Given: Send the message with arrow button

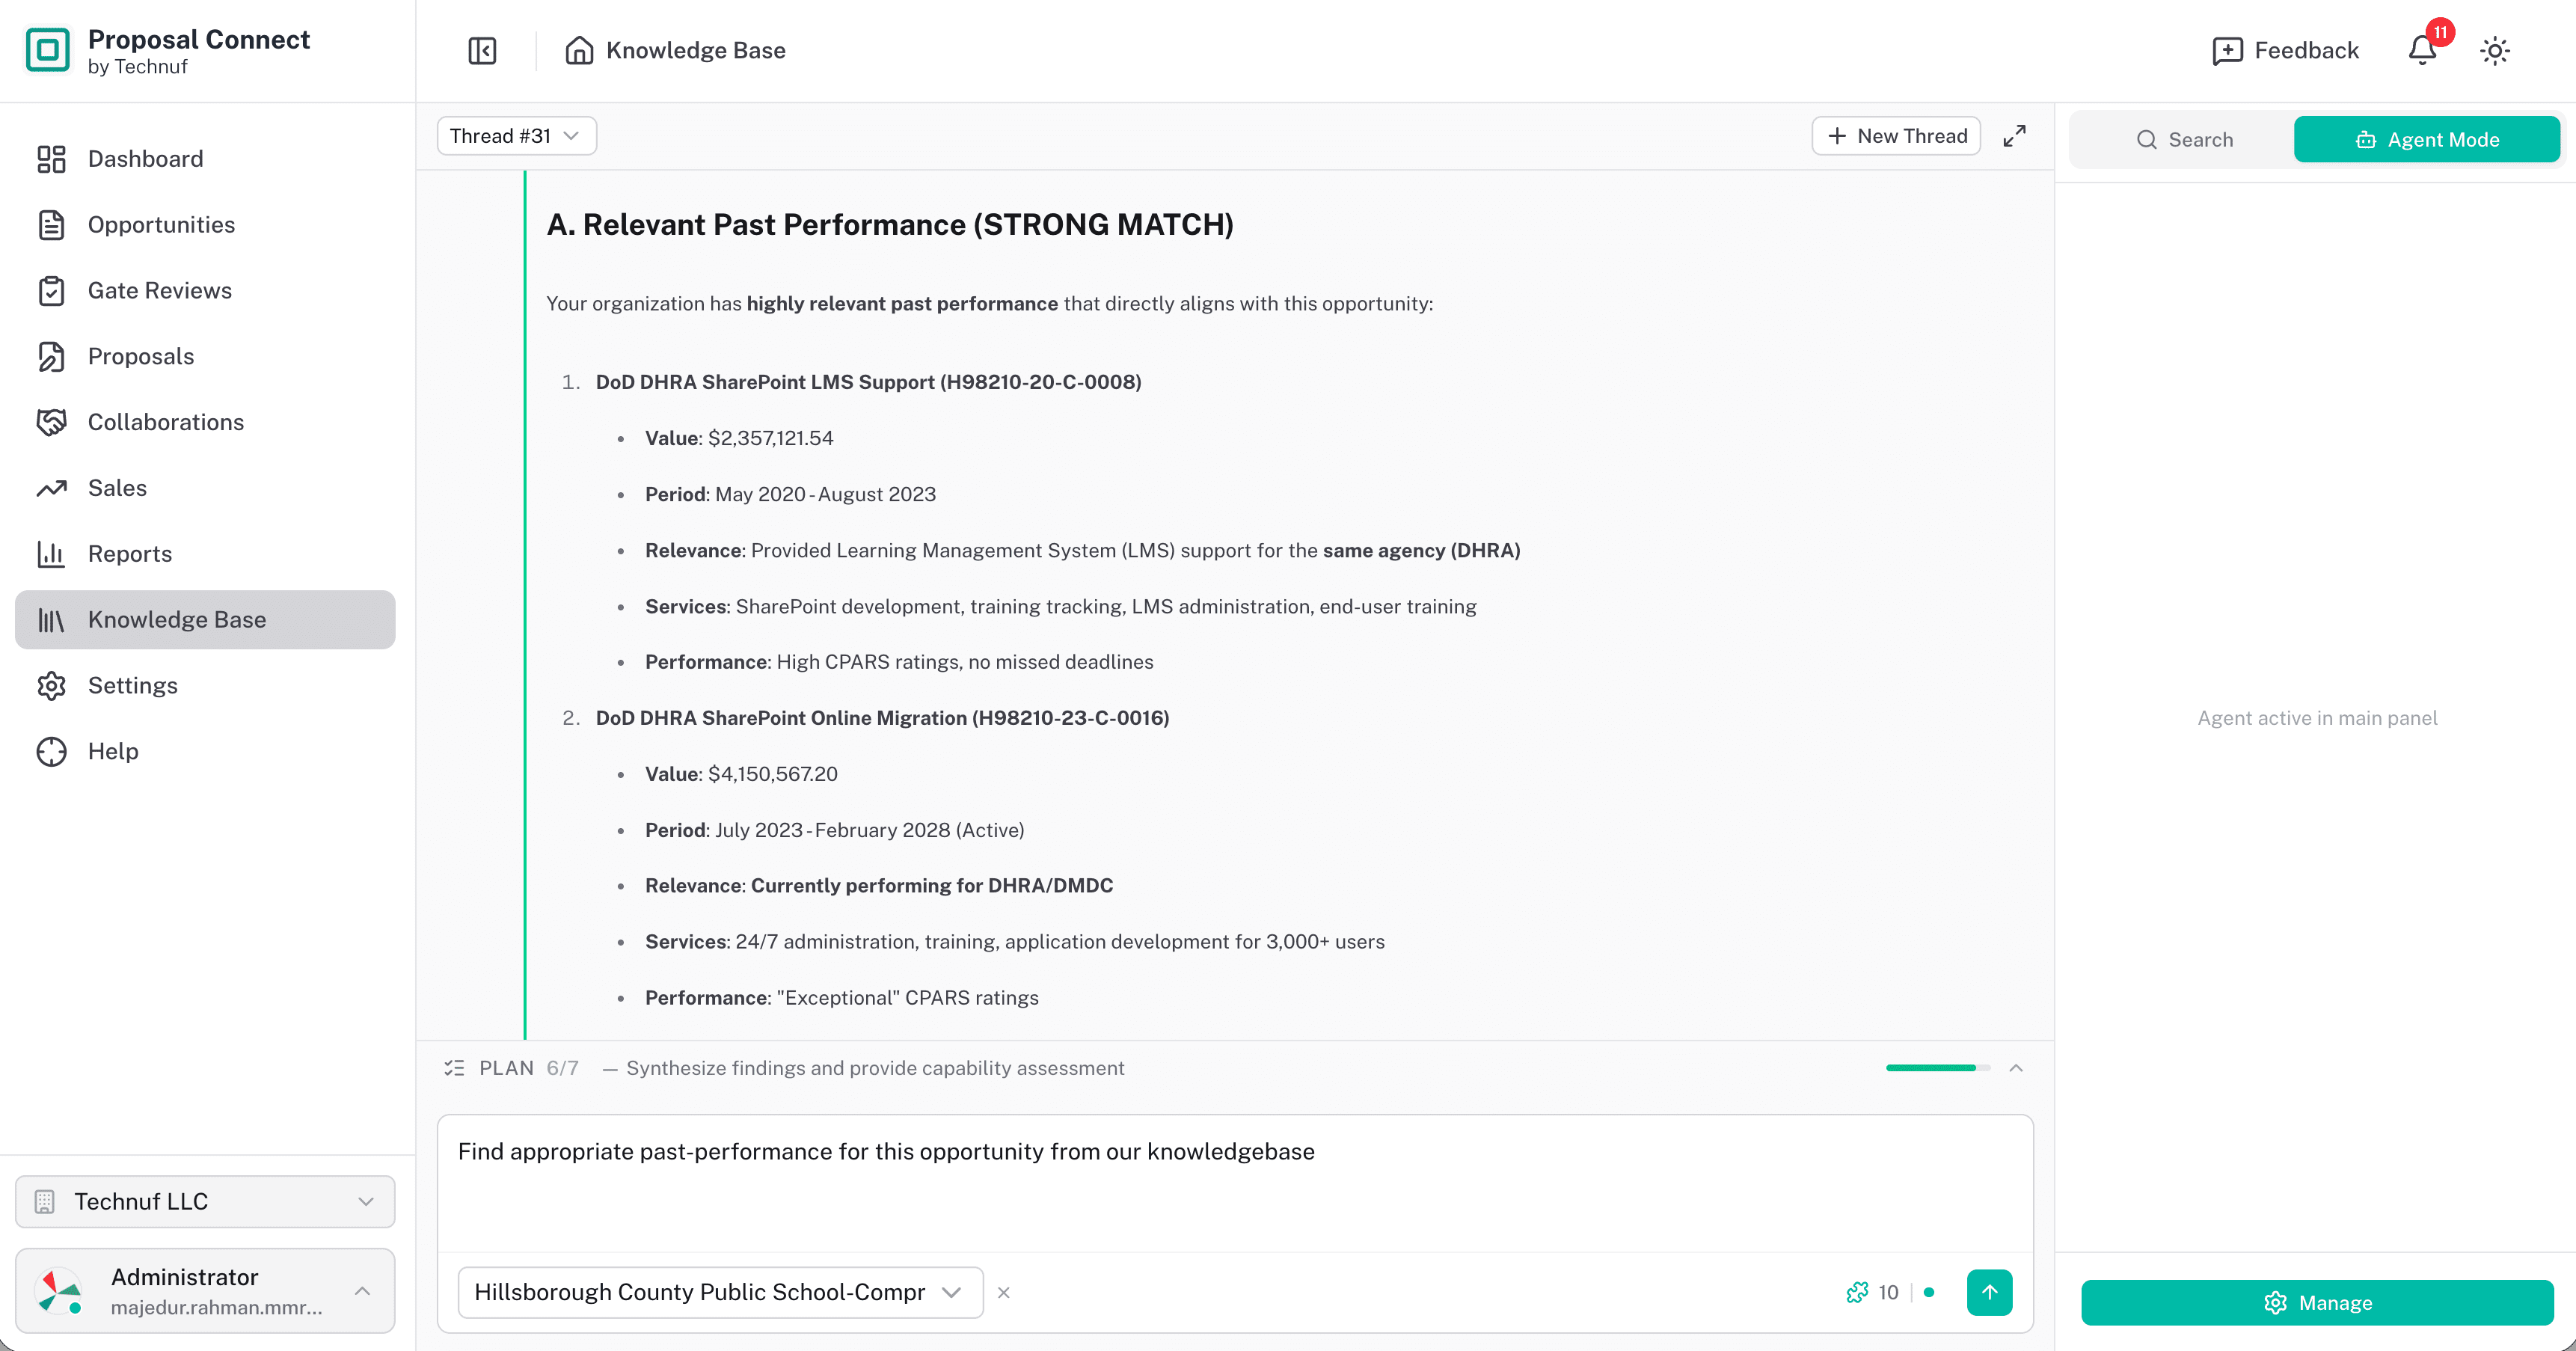Looking at the screenshot, I should tap(1989, 1292).
